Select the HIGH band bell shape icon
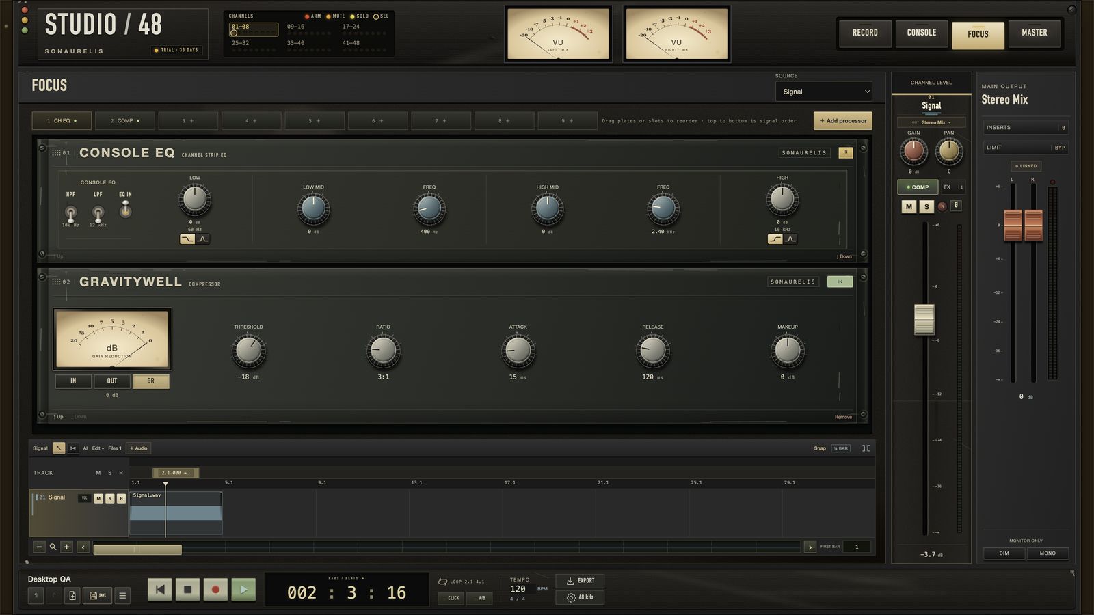1094x615 pixels. (790, 239)
